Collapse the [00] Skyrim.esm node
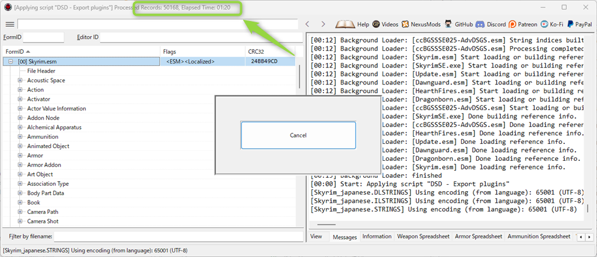Image resolution: width=597 pixels, height=257 pixels. pos(10,61)
